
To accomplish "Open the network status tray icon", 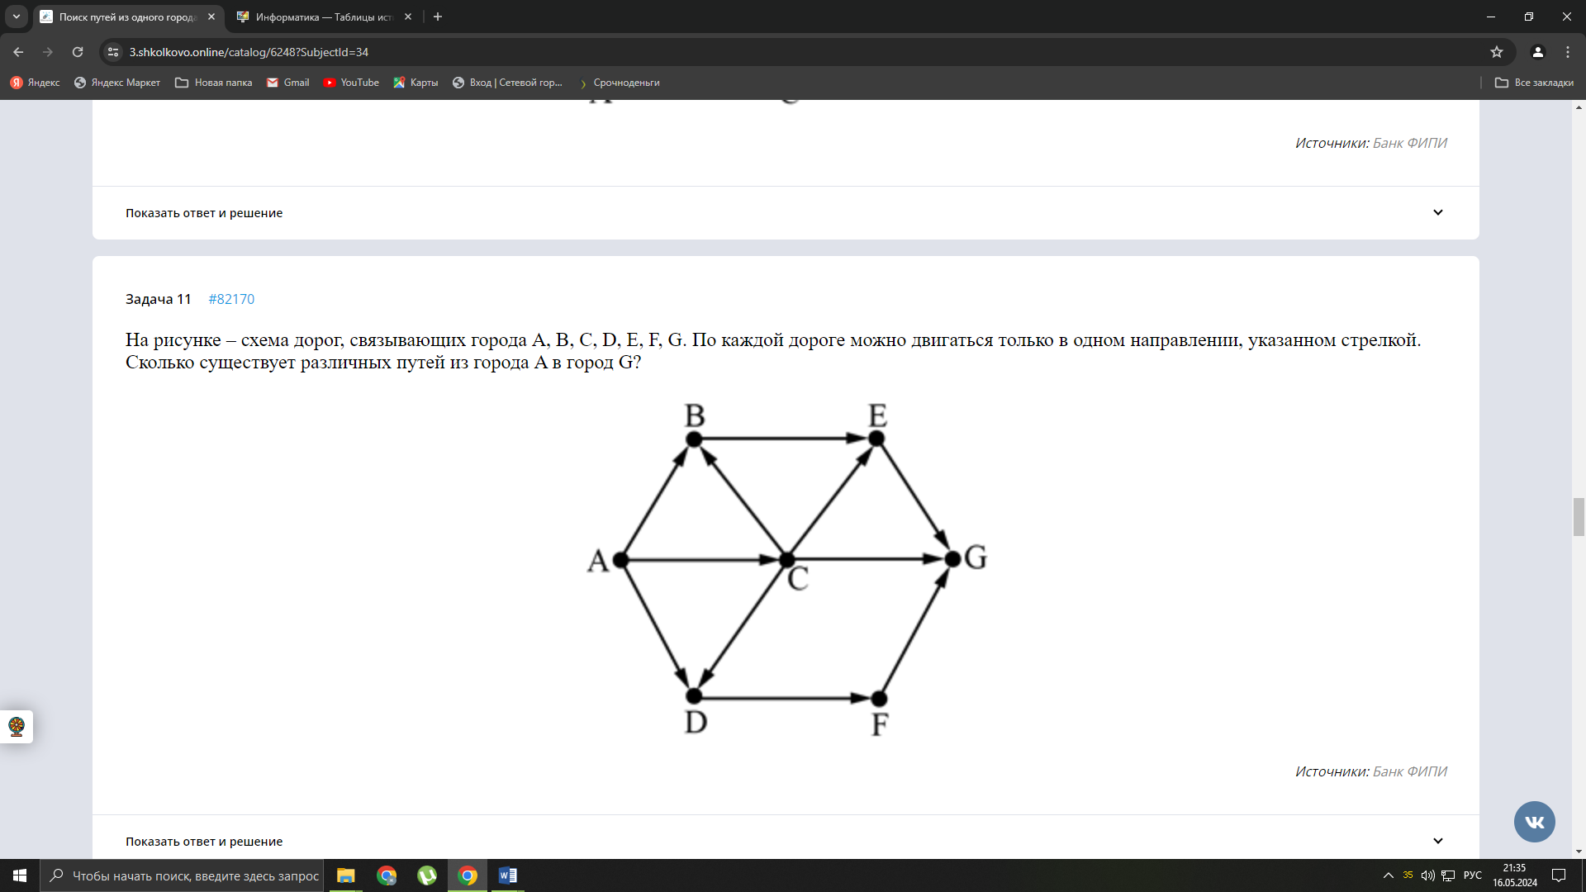I will click(x=1448, y=875).
